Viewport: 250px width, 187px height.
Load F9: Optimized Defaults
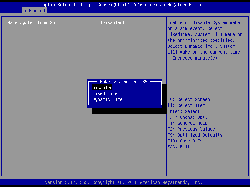(195, 135)
